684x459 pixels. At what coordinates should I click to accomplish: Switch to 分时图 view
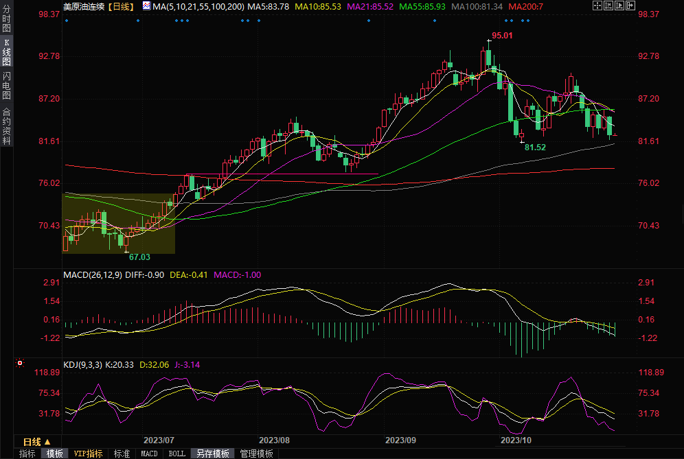(x=7, y=21)
